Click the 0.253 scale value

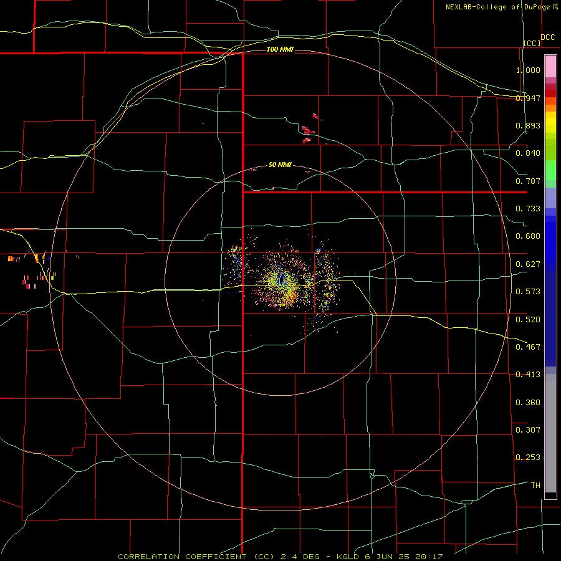pyautogui.click(x=528, y=458)
